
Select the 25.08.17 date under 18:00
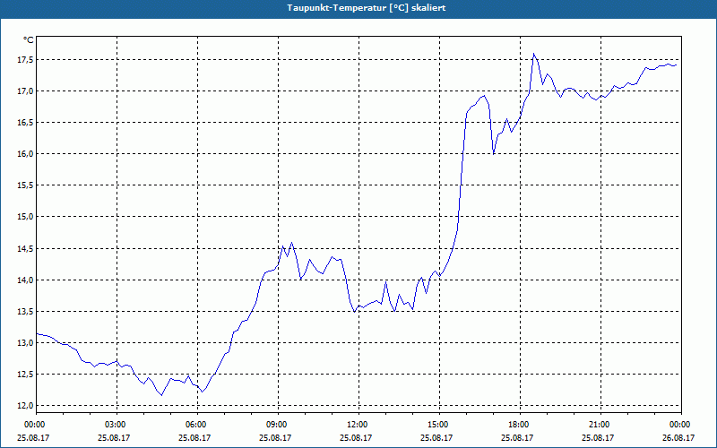[517, 437]
